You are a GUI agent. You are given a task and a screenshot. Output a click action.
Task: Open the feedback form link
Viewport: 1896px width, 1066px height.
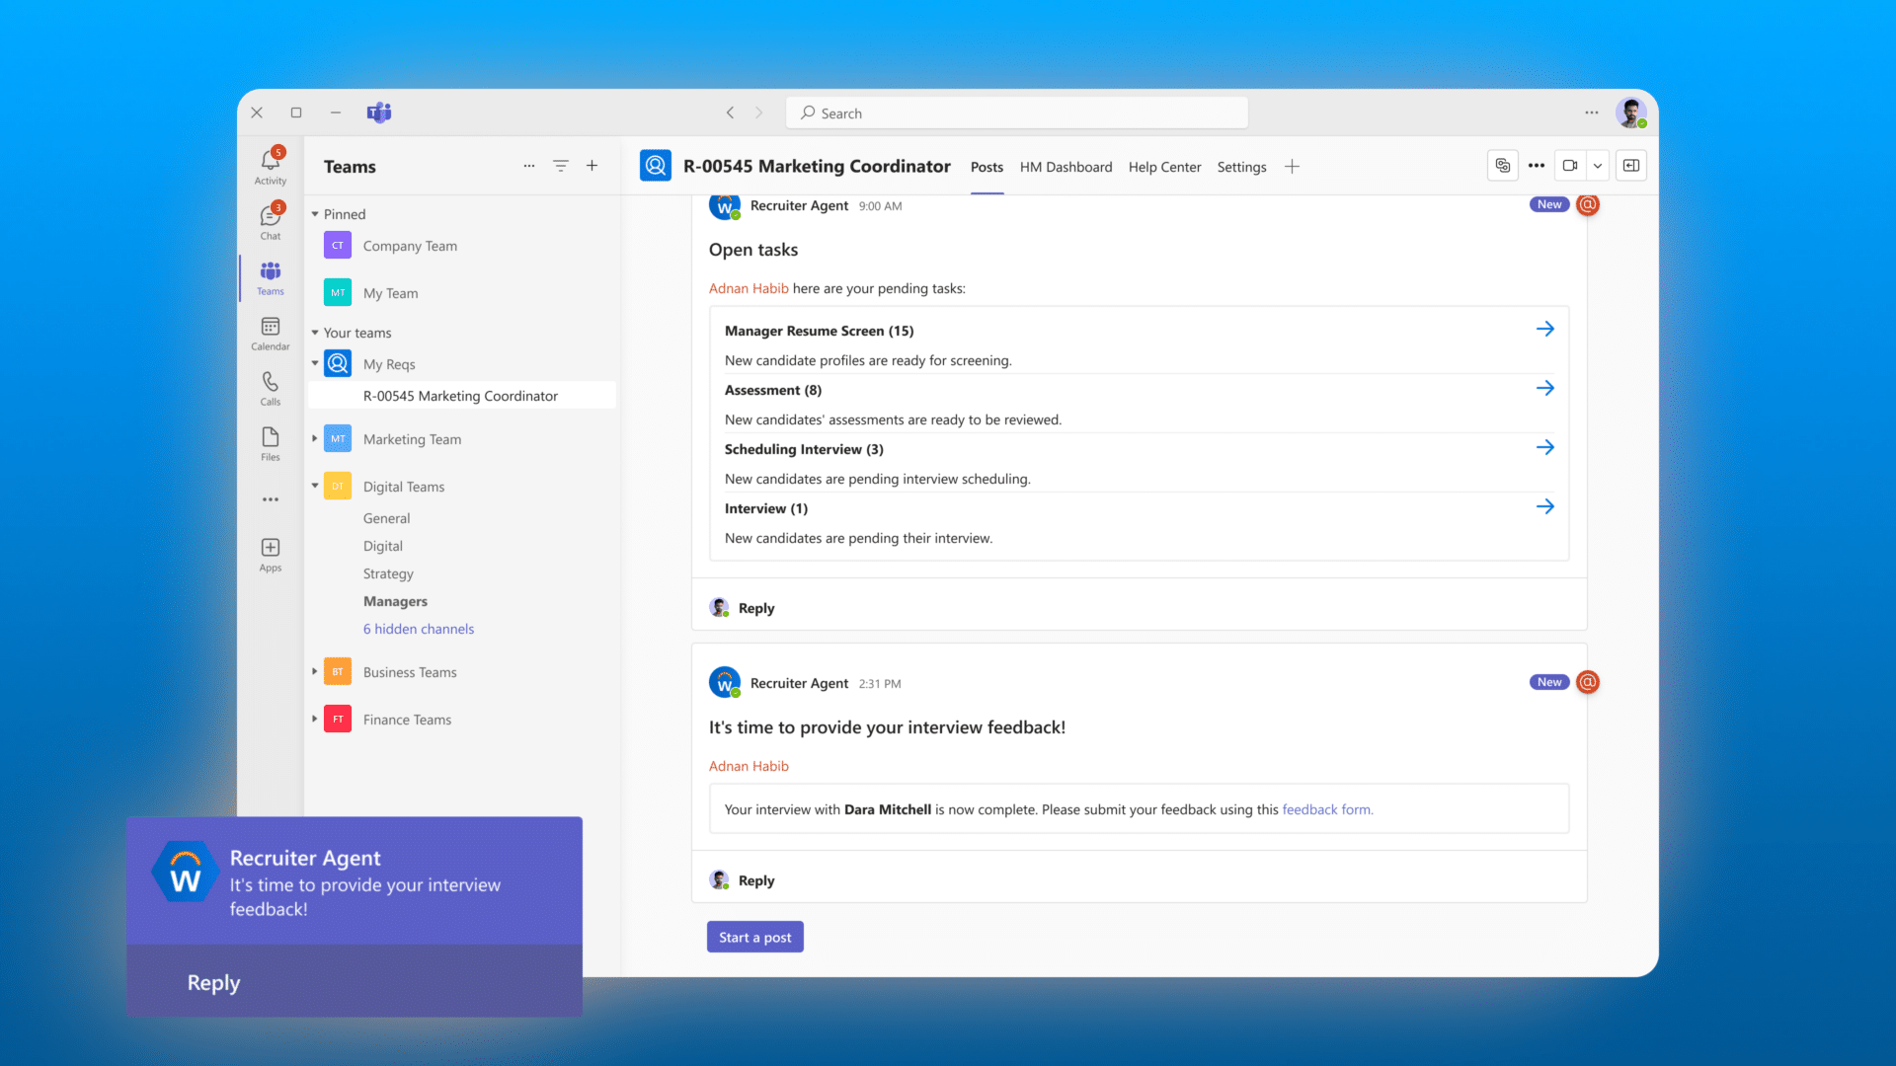pos(1326,808)
